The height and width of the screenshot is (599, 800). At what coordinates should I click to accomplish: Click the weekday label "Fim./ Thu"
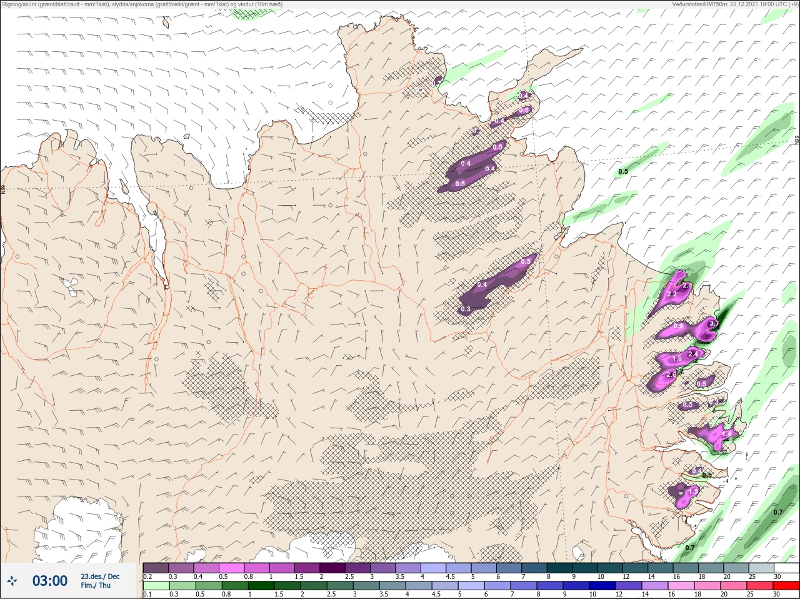[96, 585]
